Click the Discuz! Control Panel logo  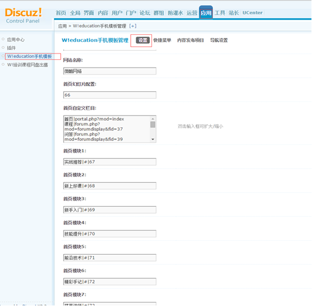pyautogui.click(x=24, y=16)
